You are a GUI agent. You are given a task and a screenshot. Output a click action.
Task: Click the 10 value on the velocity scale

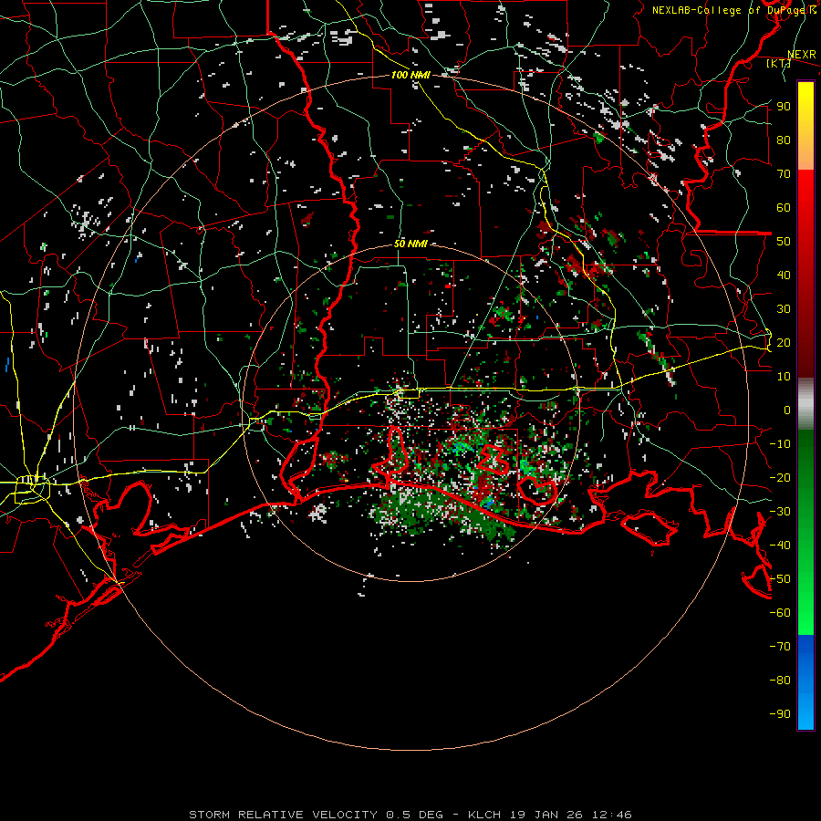(784, 377)
